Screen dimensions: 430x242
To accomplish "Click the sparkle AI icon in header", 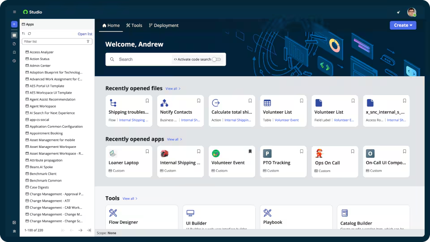I will 399,12.
